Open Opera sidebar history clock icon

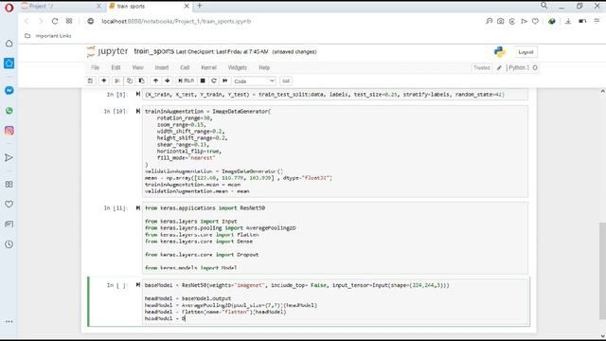click(x=9, y=244)
